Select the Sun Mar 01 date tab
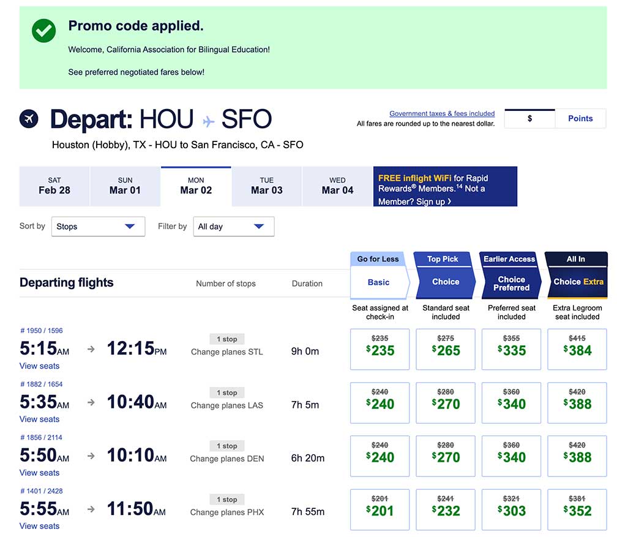The width and height of the screenshot is (617, 537). [125, 186]
